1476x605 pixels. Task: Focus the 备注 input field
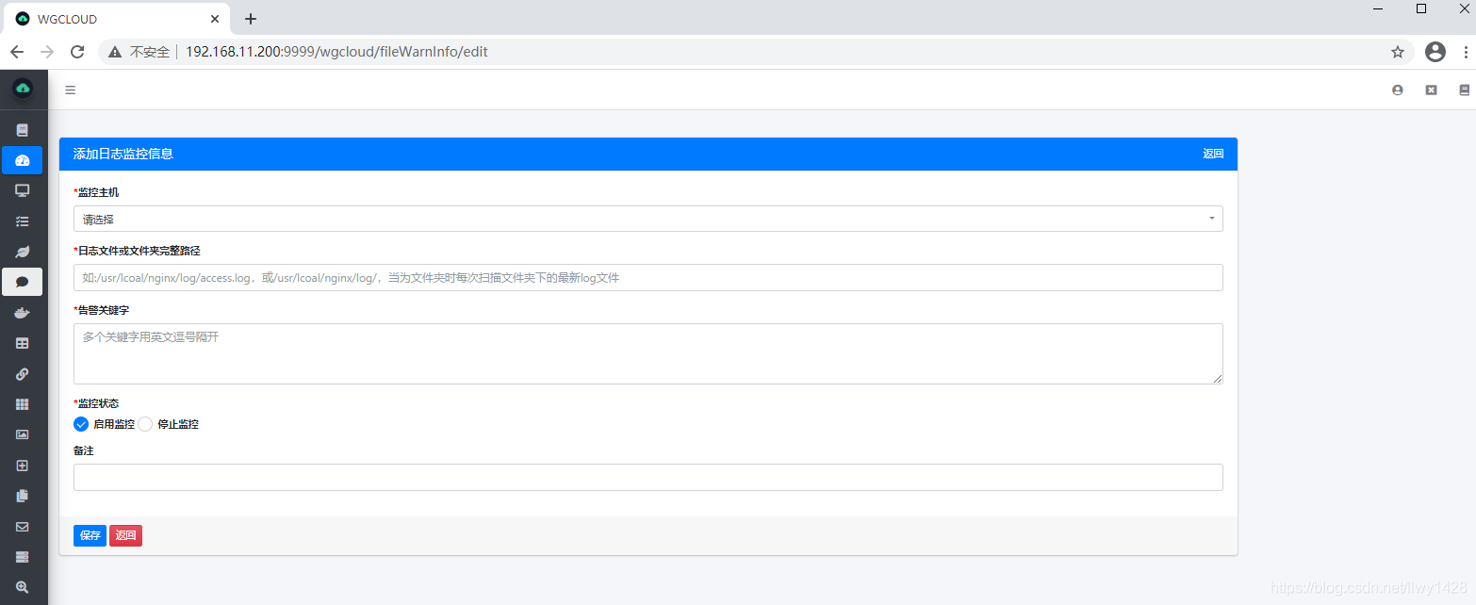coord(648,477)
